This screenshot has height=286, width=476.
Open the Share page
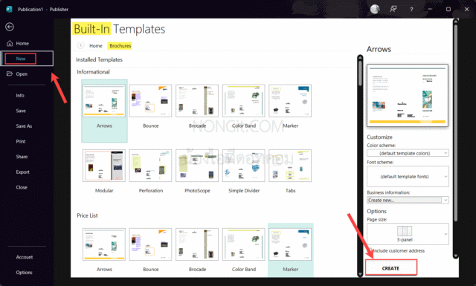pos(22,157)
